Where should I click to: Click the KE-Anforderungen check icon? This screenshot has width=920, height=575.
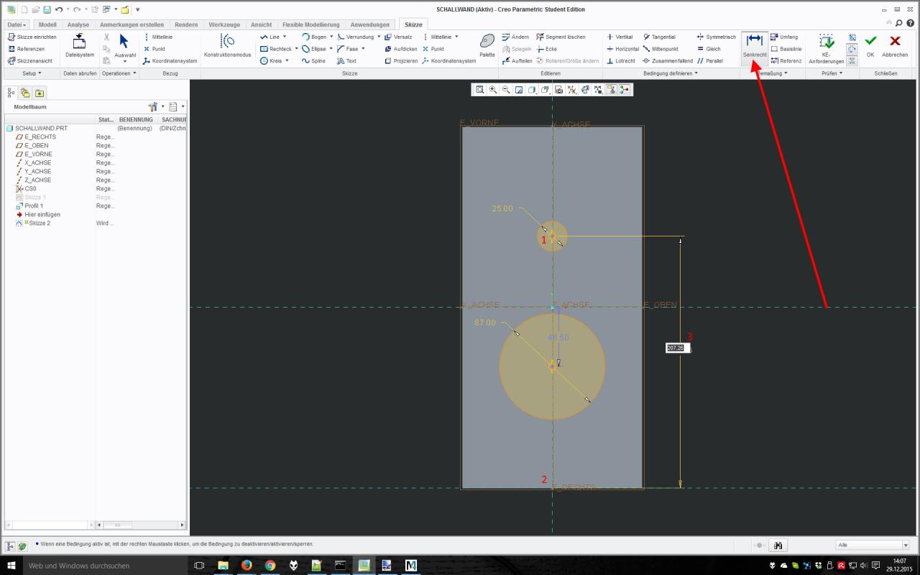point(826,42)
